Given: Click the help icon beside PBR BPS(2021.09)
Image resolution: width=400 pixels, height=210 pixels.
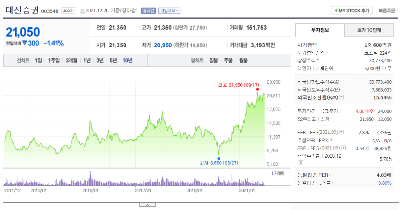Looking at the screenshot, I should point(343,148).
